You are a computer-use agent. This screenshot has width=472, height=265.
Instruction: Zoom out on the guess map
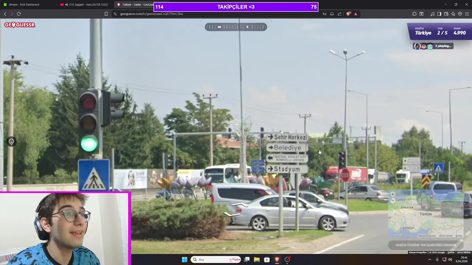tap(393, 200)
